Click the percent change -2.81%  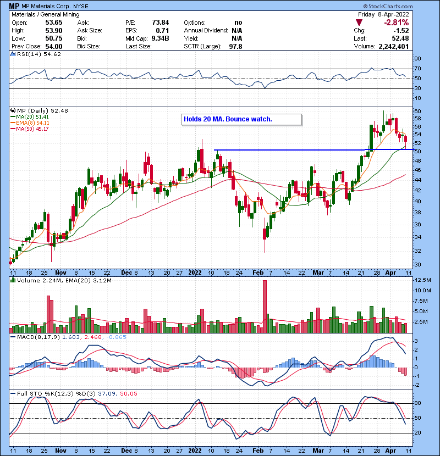[397, 23]
